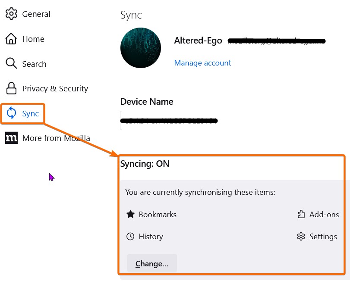Go to Privacy & Security settings
The width and height of the screenshot is (350, 281).
coord(55,88)
